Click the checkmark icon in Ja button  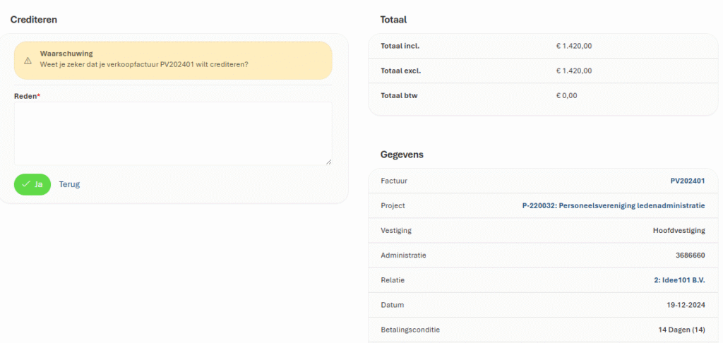coord(26,184)
